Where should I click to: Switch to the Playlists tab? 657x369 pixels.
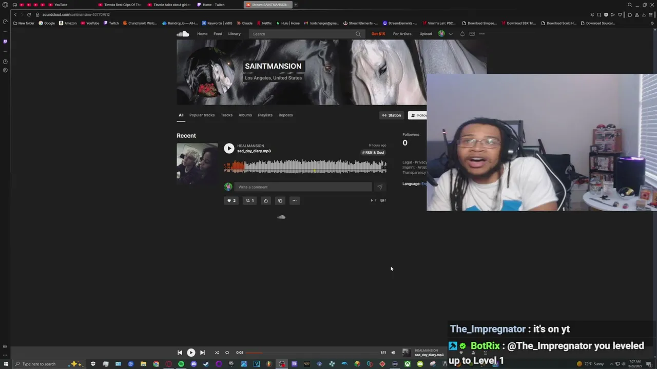(x=265, y=115)
